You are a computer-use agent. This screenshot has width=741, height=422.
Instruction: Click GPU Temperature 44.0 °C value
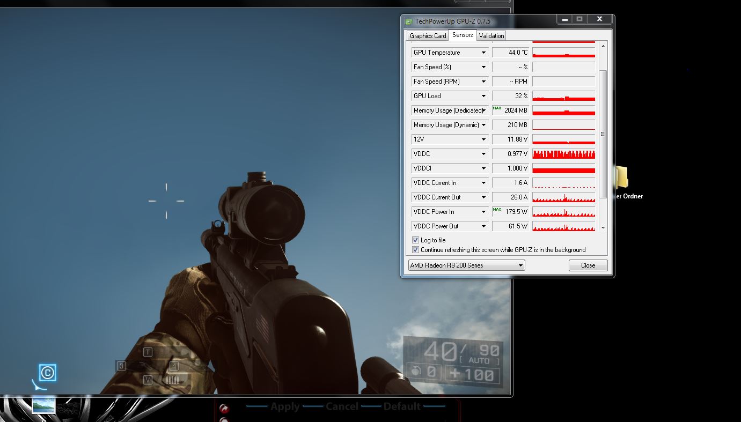pos(510,53)
